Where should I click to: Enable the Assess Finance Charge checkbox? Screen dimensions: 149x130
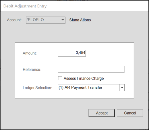coord(60,78)
